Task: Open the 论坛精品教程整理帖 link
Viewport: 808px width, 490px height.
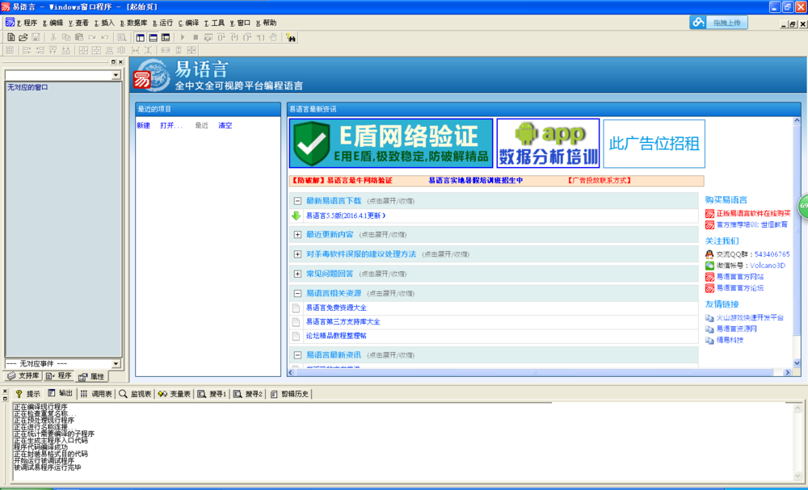Action: point(336,336)
